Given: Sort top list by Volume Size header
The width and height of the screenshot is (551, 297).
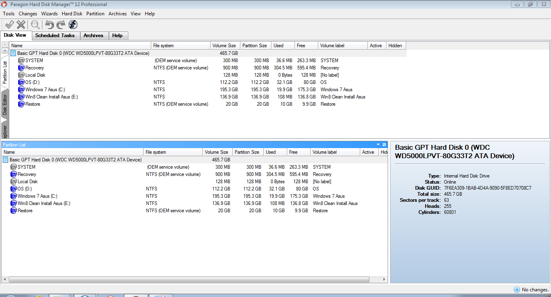Looking at the screenshot, I should point(225,46).
